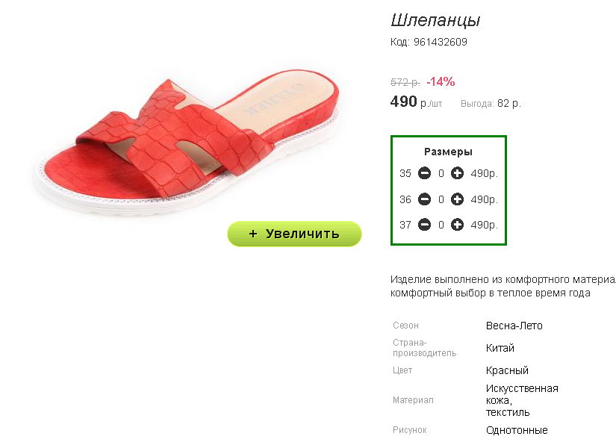The width and height of the screenshot is (616, 448).
Task: Increase quantity for size 35
Action: pyautogui.click(x=457, y=173)
